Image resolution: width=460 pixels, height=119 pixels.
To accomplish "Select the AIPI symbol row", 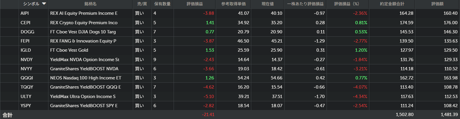I will 25,13.
